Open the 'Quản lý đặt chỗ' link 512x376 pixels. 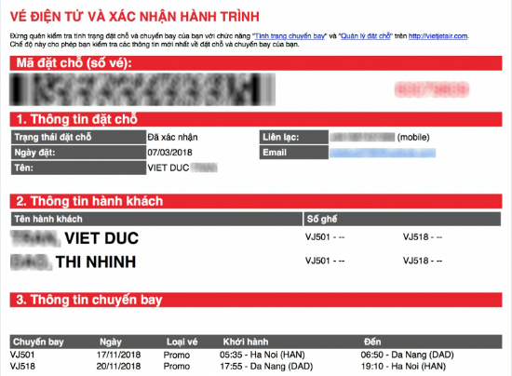[366, 36]
